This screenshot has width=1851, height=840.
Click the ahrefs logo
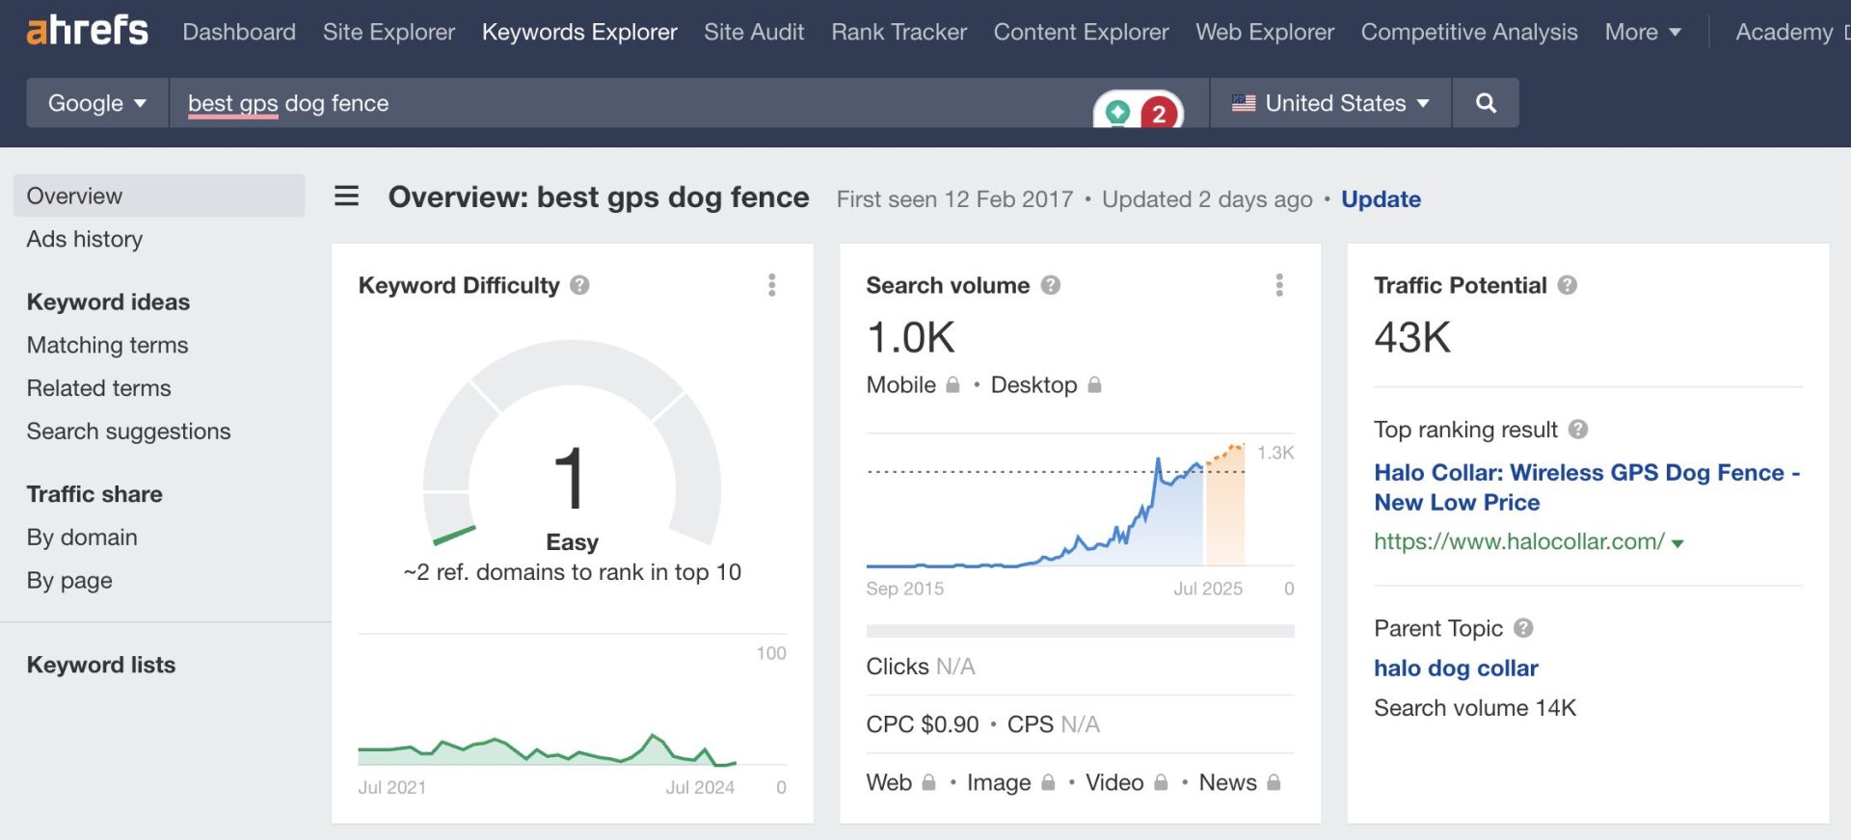[x=87, y=31]
